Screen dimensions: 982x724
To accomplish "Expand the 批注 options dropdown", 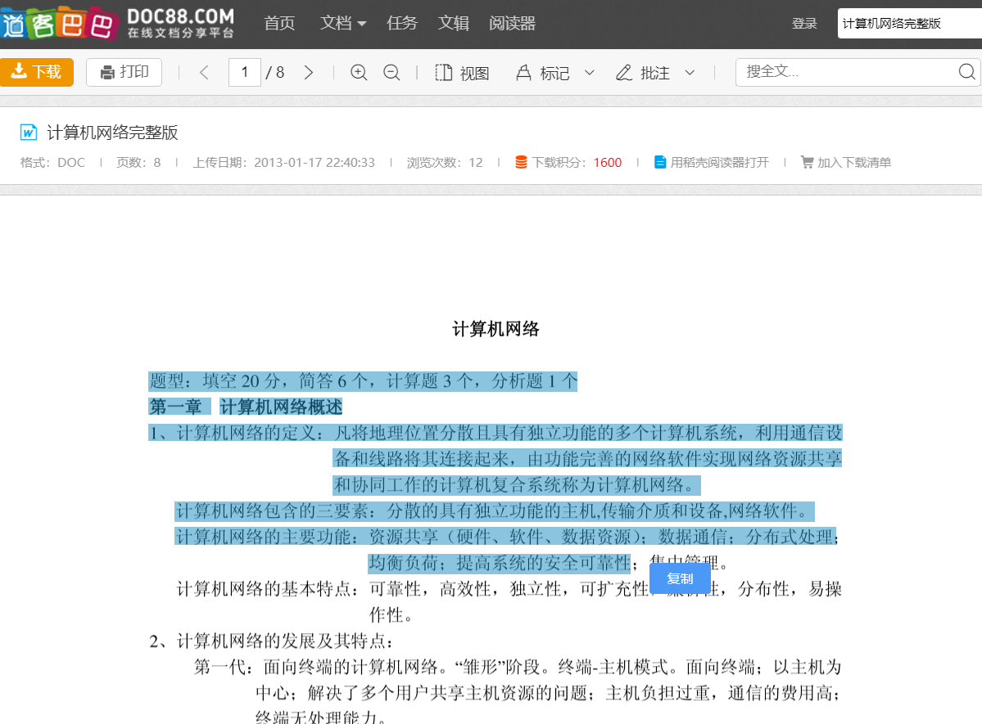I will (690, 73).
